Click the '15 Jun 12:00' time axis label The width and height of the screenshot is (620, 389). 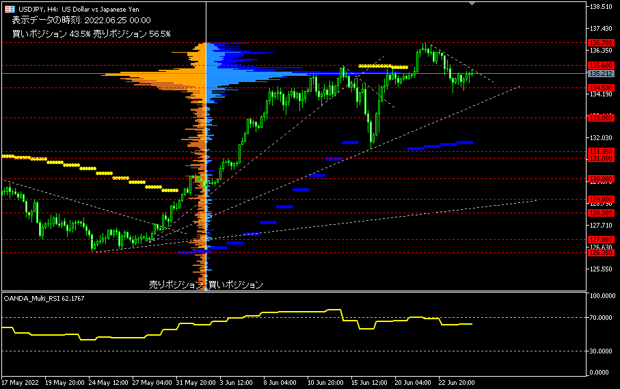369,383
